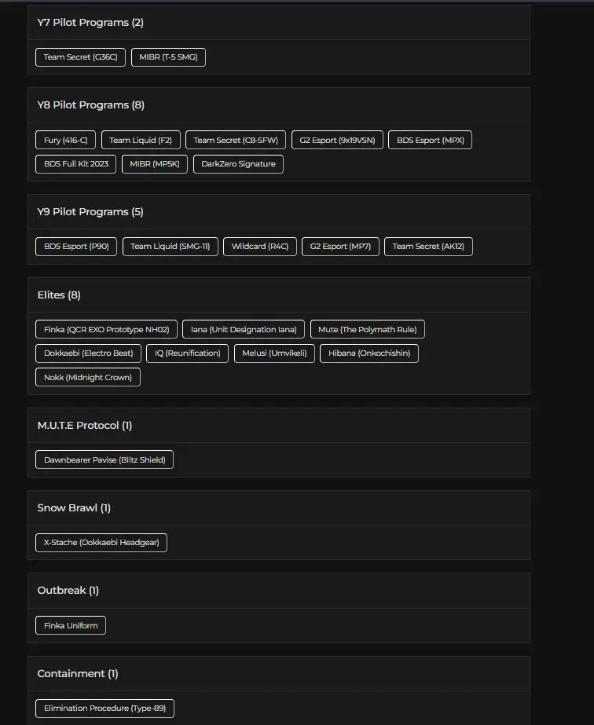Click the Finka Uniform tag
The image size is (594, 725).
click(71, 626)
